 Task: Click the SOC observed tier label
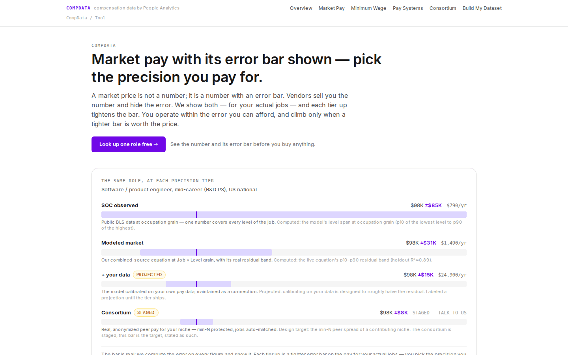(x=120, y=206)
